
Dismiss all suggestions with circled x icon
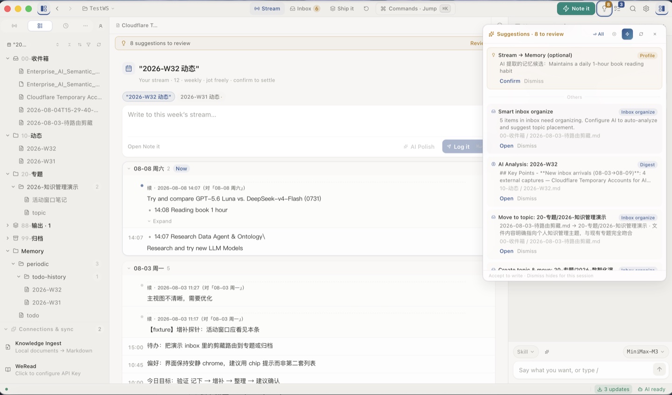tap(614, 34)
